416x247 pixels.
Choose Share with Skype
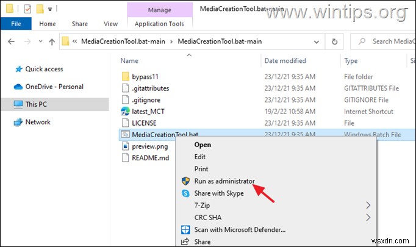pyautogui.click(x=219, y=193)
